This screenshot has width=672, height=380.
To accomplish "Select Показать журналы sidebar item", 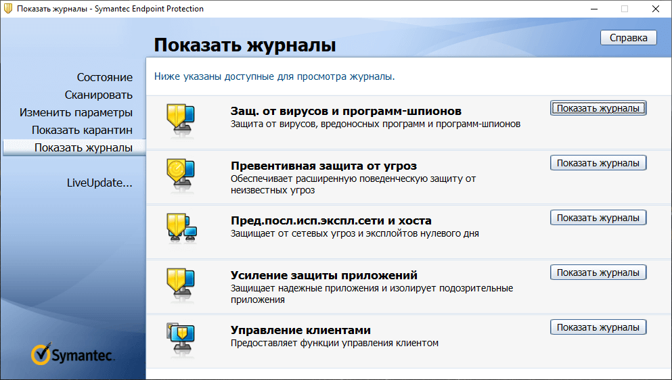I will coord(74,147).
